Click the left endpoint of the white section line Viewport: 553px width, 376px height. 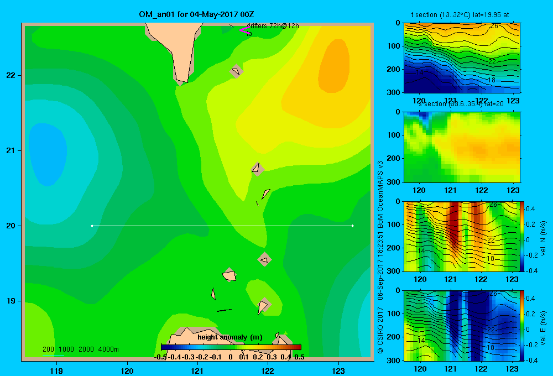[x=92, y=226]
